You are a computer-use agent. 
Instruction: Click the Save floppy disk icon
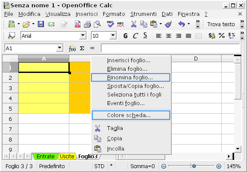[x=41, y=24]
